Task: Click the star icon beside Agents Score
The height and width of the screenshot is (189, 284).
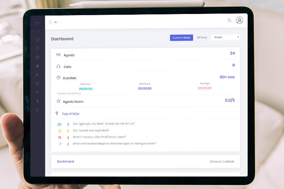Action: point(58,101)
